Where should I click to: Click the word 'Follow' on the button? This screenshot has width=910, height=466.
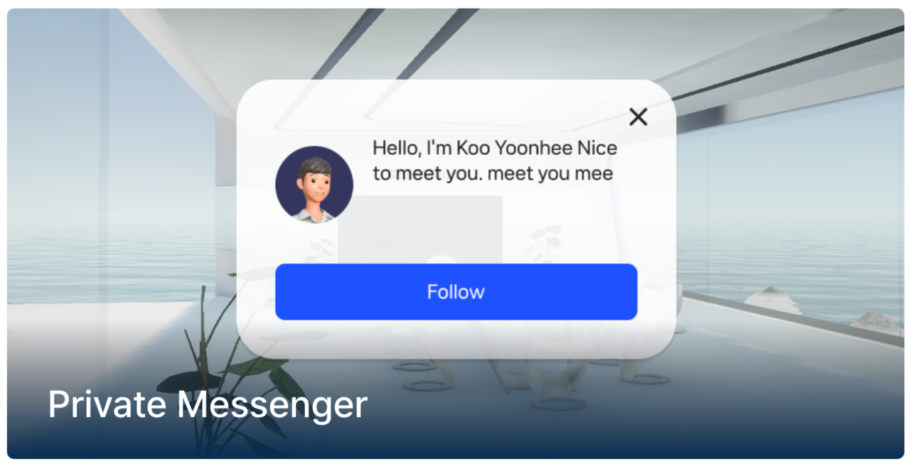(x=456, y=292)
